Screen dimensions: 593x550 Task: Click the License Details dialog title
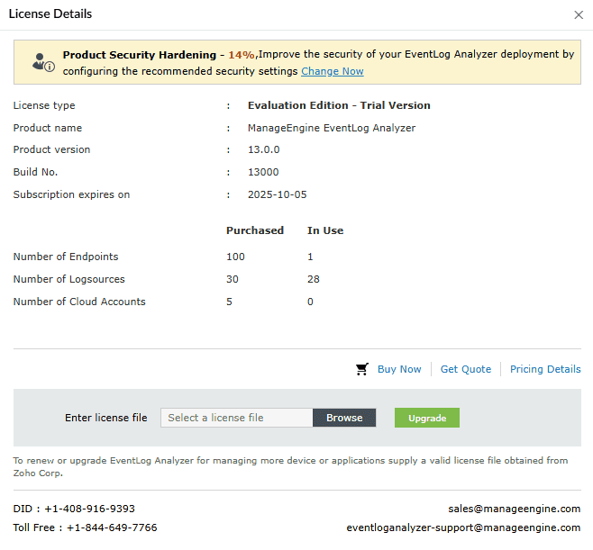point(50,14)
